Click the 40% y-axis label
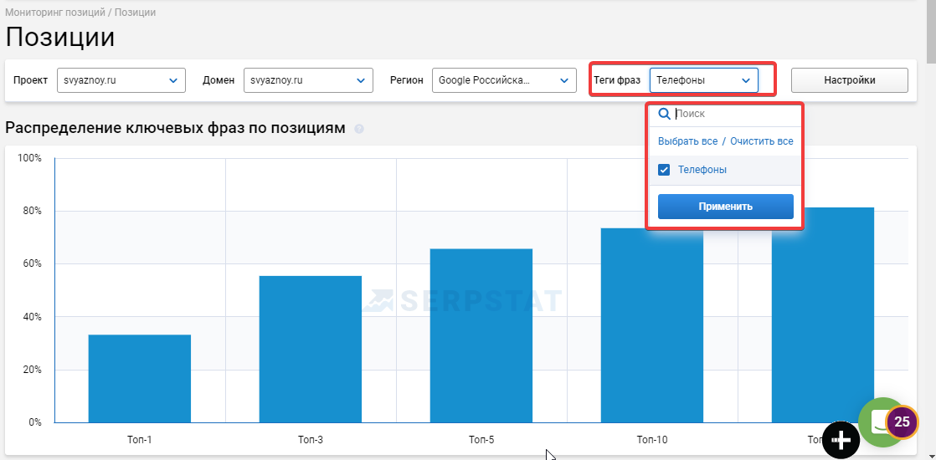936x460 pixels. (x=33, y=317)
